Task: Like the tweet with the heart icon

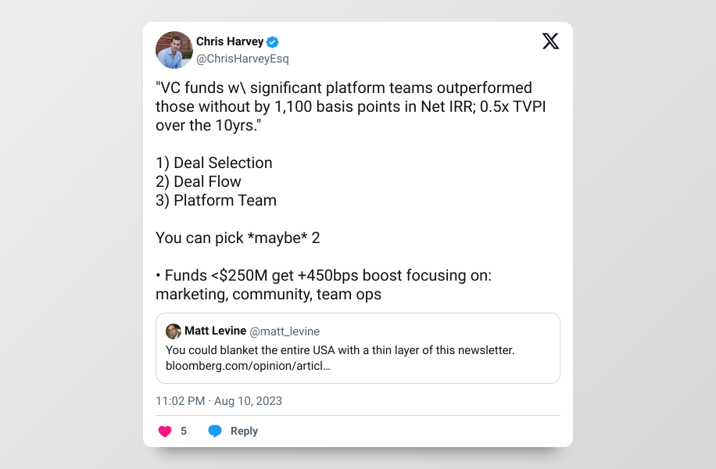Action: tap(165, 431)
